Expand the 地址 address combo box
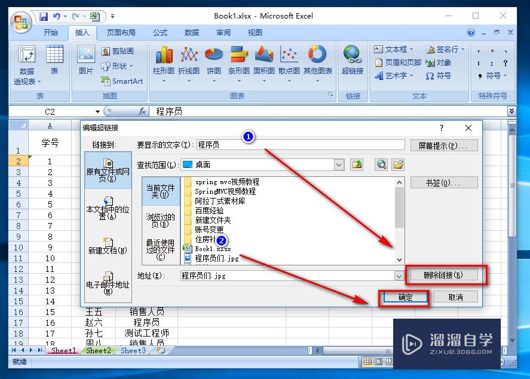The height and width of the screenshot is (379, 530). [399, 276]
